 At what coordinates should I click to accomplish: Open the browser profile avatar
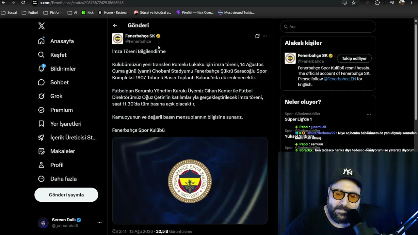[402, 3]
